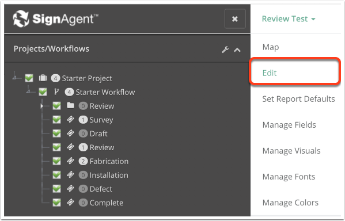Open Set Report Defaults
The image size is (345, 221).
(x=298, y=99)
